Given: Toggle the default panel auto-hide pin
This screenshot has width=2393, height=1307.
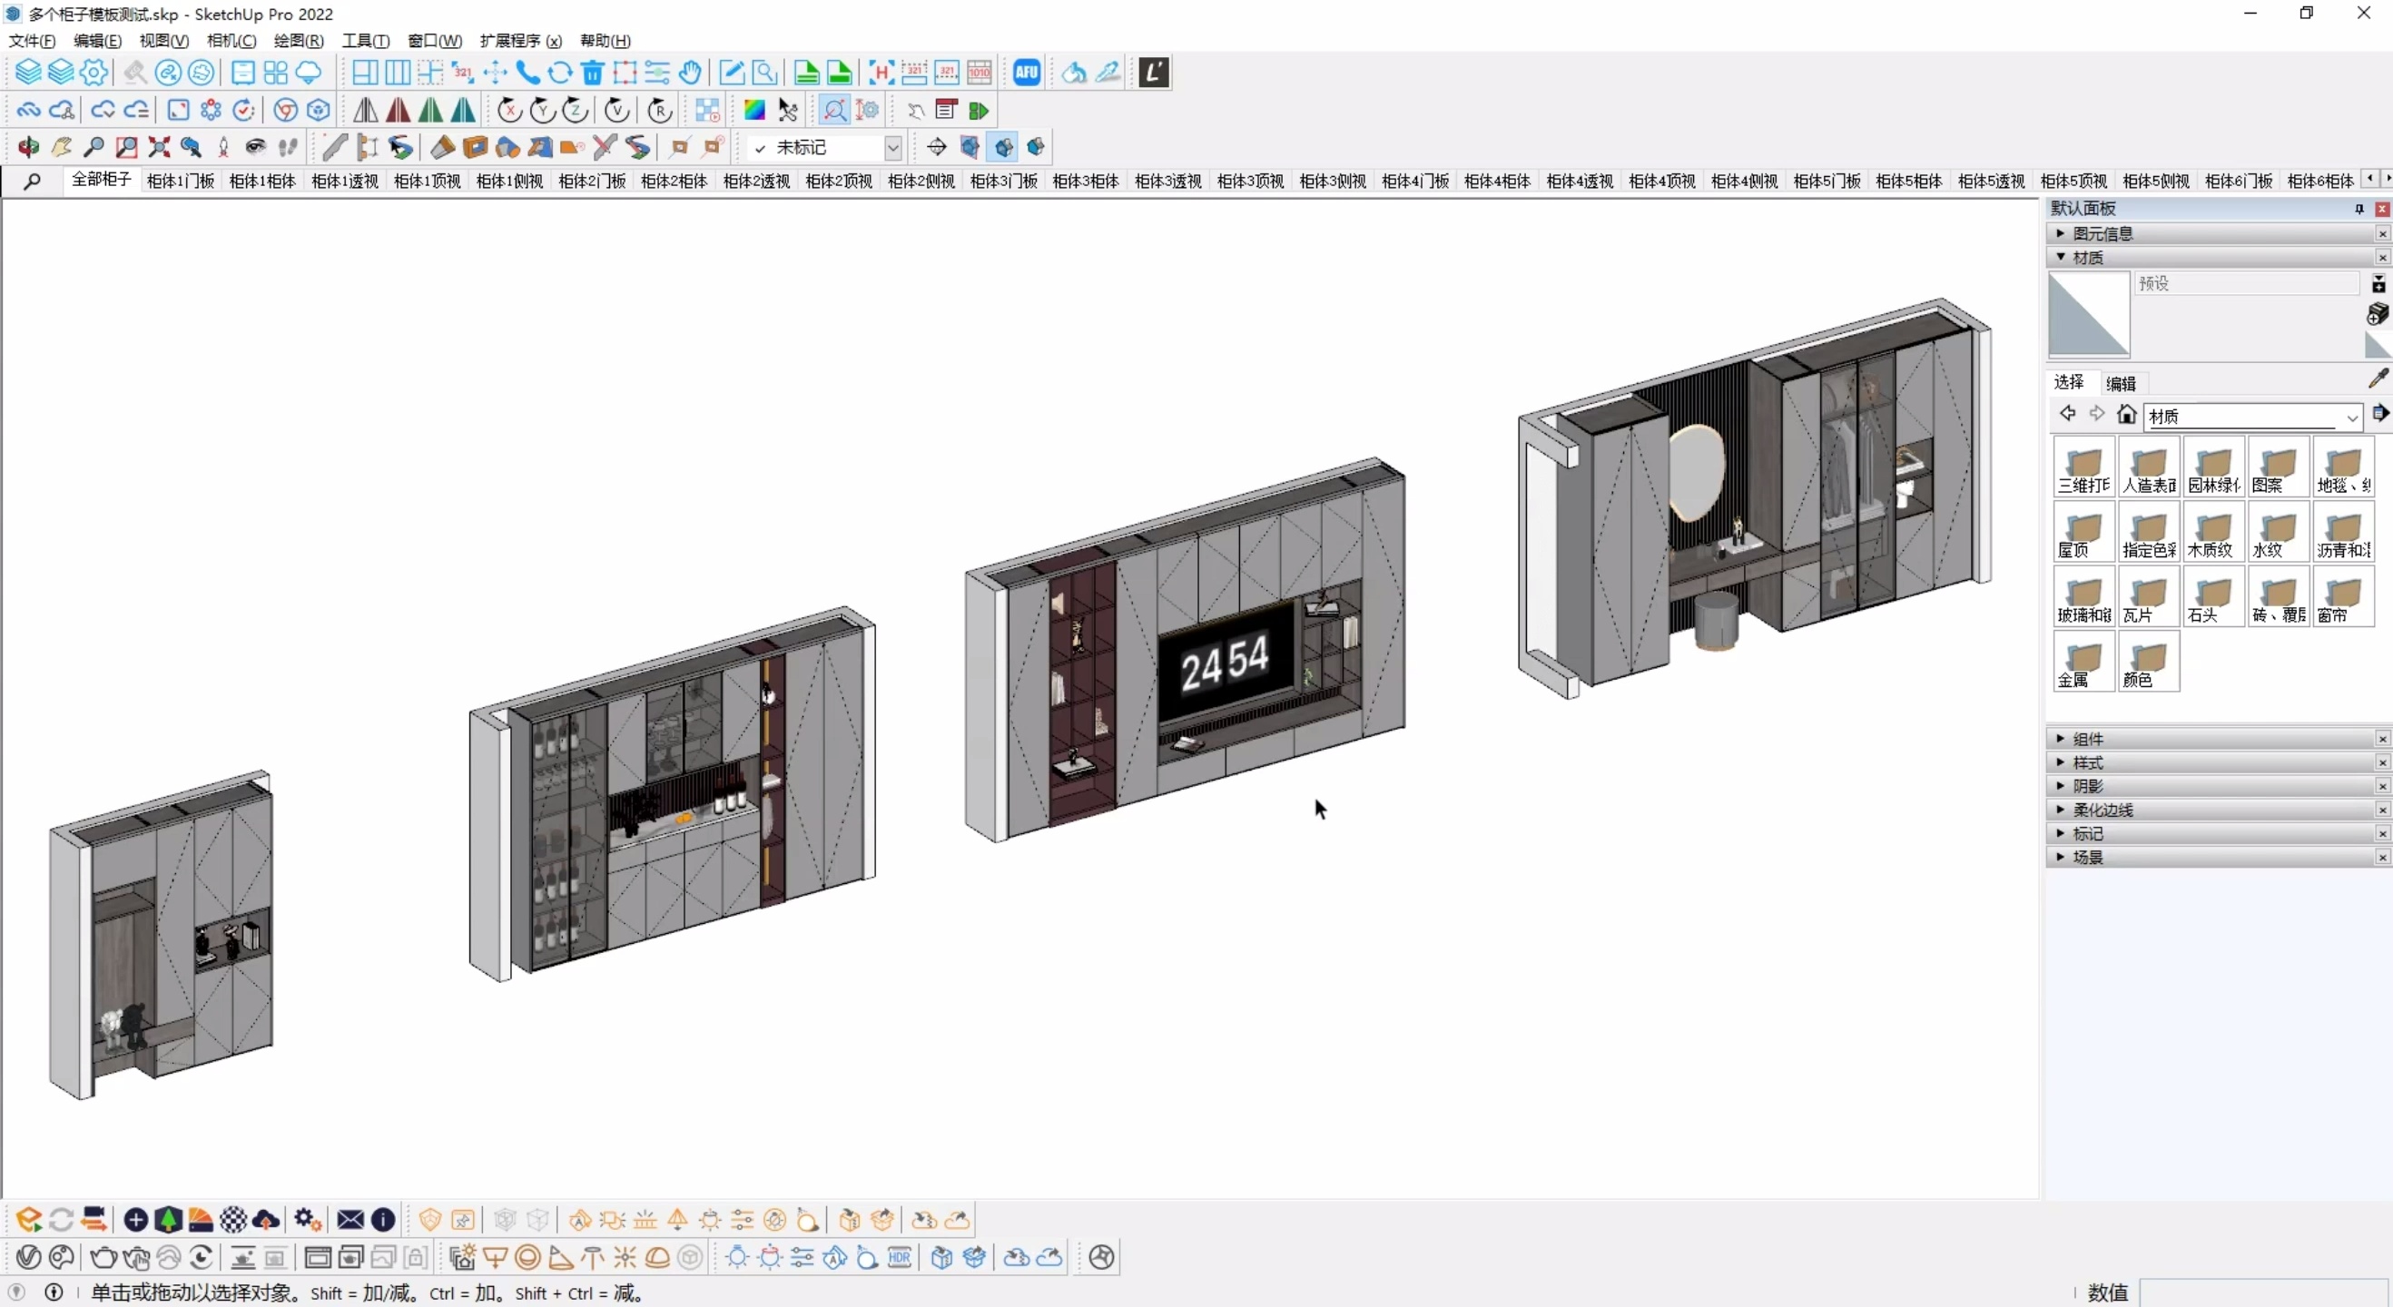Looking at the screenshot, I should point(2359,209).
